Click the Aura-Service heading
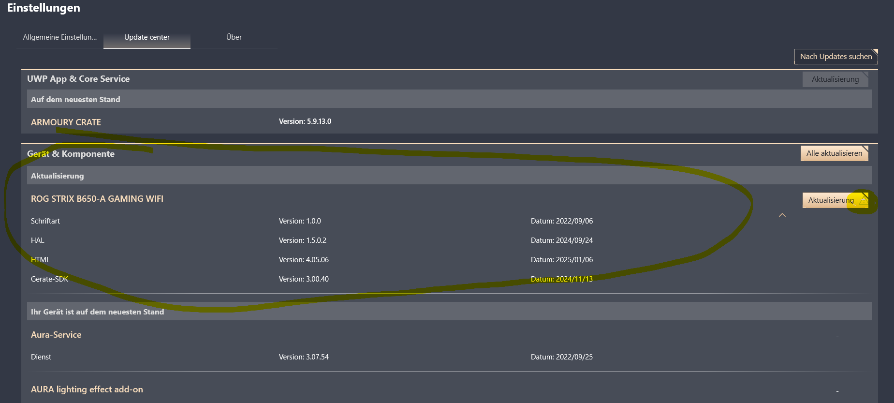The height and width of the screenshot is (403, 894). [56, 335]
